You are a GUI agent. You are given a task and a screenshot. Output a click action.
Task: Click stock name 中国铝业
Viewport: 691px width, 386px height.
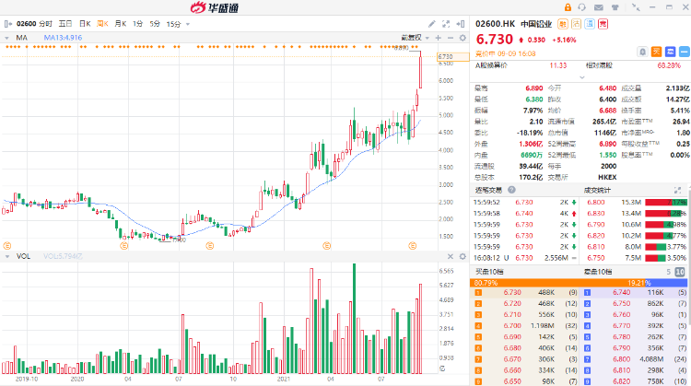[x=536, y=24]
